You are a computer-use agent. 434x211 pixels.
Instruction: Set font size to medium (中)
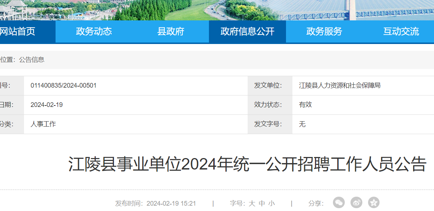coord(262,203)
